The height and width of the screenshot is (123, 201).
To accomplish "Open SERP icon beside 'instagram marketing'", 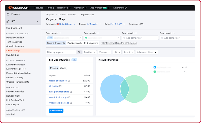I will tap(71, 92).
